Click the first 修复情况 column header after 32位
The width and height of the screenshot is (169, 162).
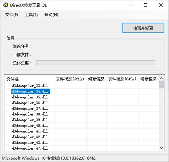(x=96, y=79)
